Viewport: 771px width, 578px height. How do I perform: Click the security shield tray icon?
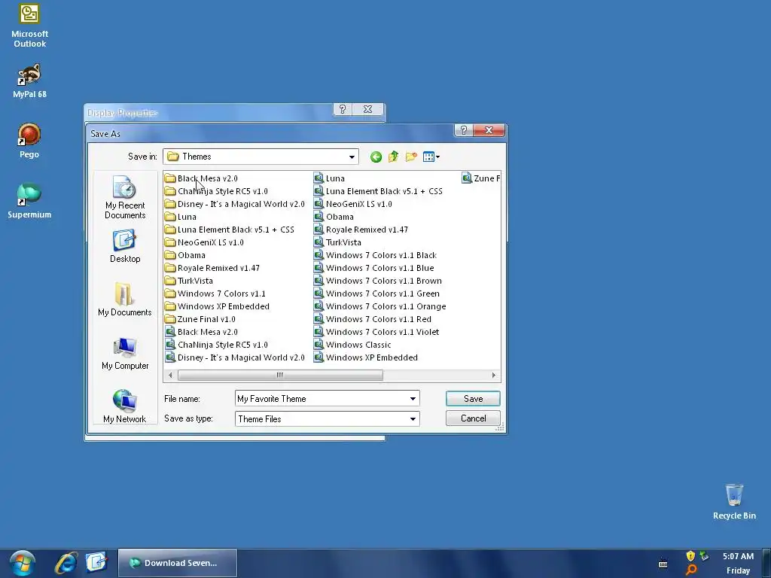click(x=690, y=556)
